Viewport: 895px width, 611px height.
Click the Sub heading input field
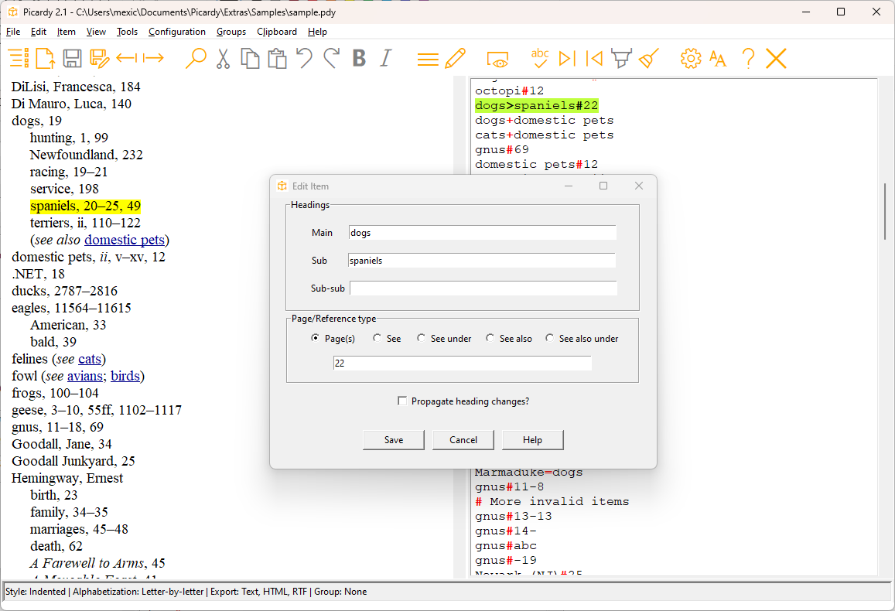[482, 261]
